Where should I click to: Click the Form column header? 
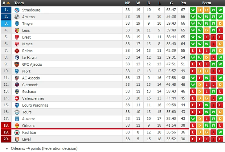point(207,3)
